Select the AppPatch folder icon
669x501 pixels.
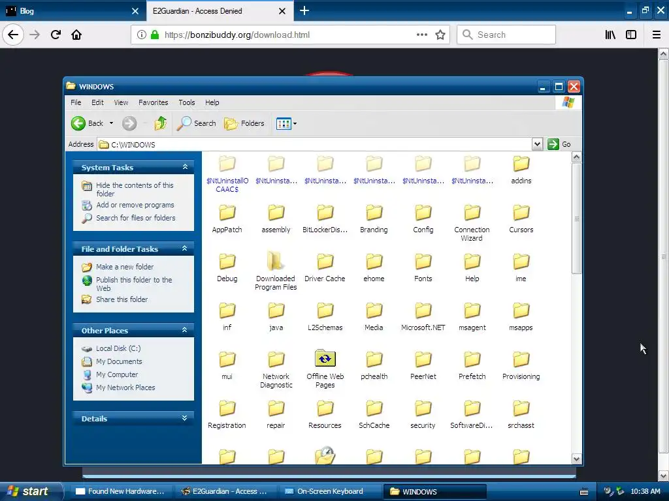227,213
